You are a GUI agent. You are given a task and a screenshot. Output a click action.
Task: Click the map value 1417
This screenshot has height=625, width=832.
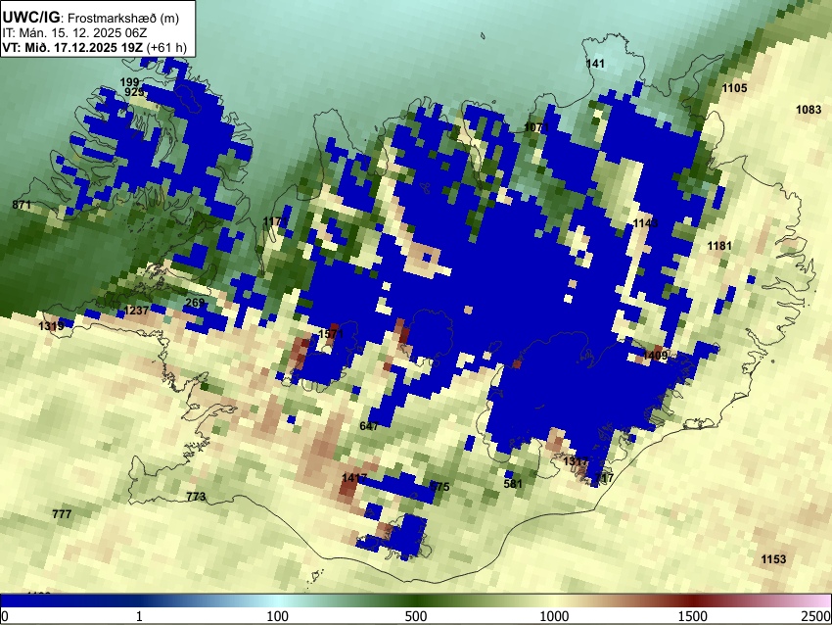[x=354, y=478]
